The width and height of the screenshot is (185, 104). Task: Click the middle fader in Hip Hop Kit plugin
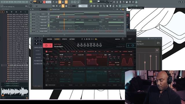(150, 56)
